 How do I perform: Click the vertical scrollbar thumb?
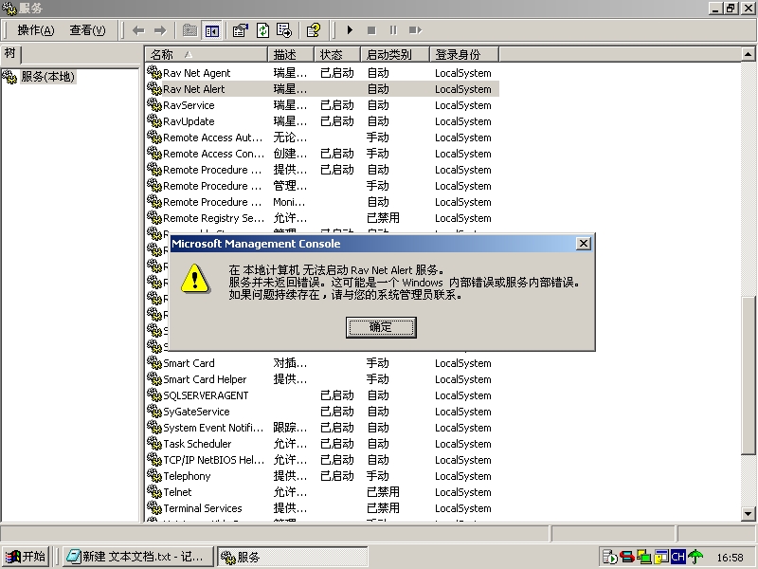pos(748,375)
